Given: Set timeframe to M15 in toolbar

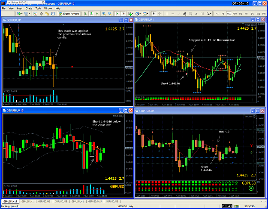Looking at the screenshot, I should [x=229, y=14].
